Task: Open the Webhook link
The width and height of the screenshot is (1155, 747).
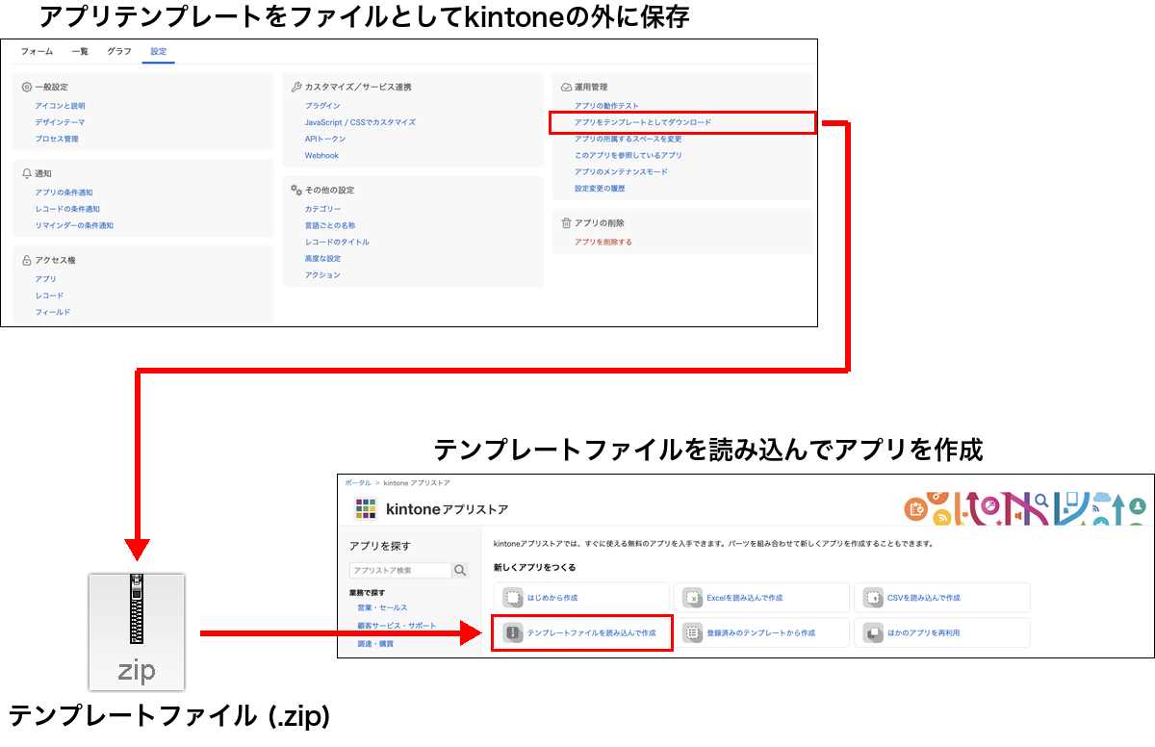Action: 321,155
